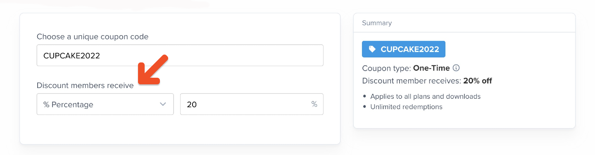The height and width of the screenshot is (155, 595).
Task: Focus the discount amount field showing 20
Action: click(x=252, y=104)
